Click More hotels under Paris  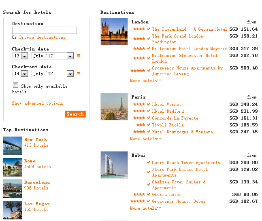(146, 139)
